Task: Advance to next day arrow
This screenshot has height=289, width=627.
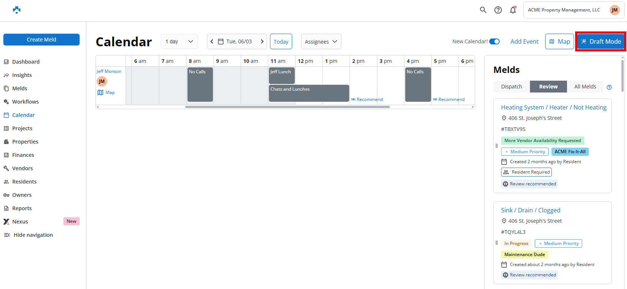Action: point(262,41)
